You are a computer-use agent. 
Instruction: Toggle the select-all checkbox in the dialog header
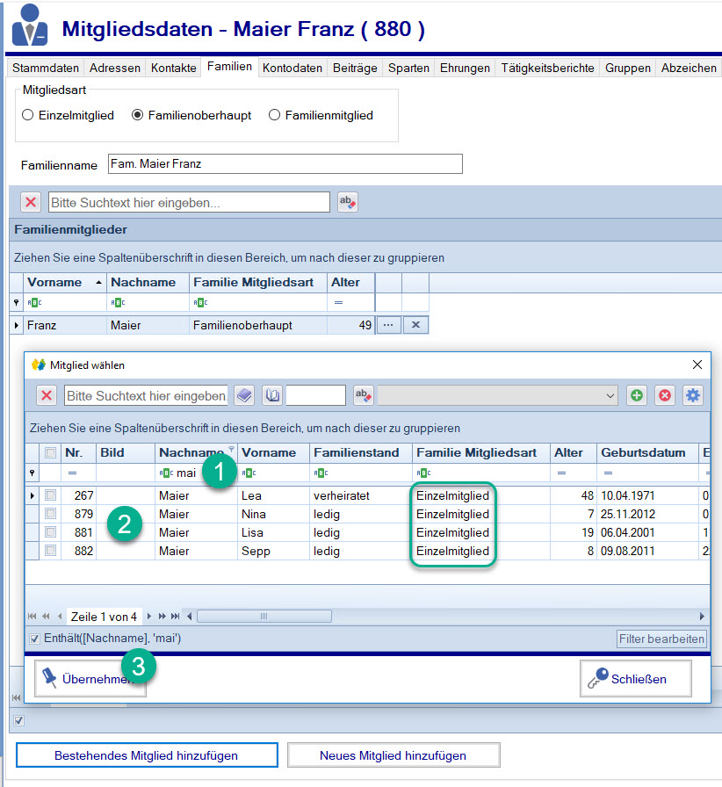coord(50,452)
